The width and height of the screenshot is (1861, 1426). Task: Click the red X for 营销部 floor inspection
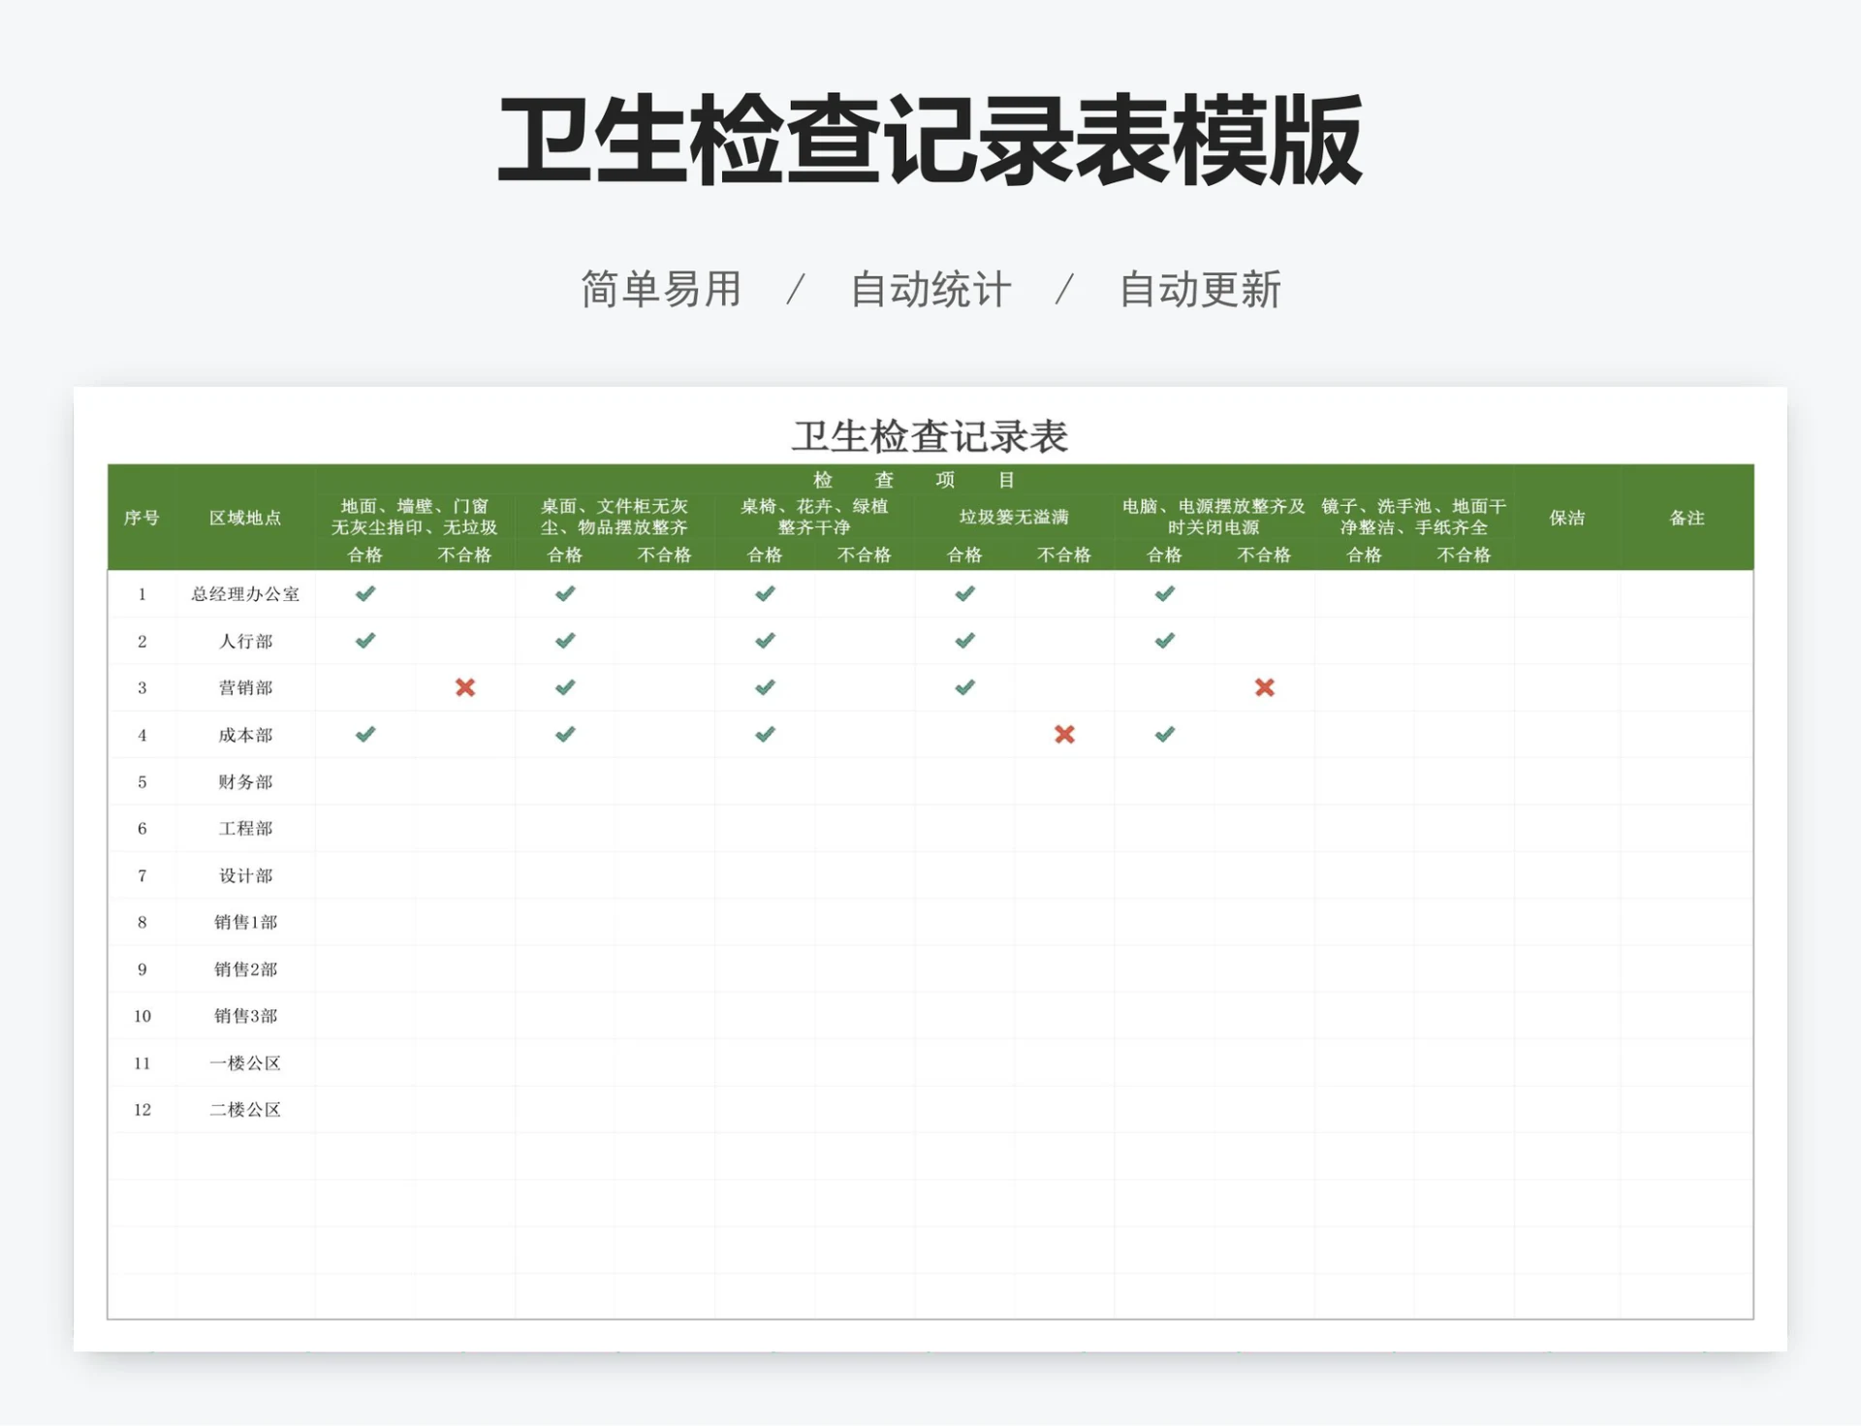click(x=466, y=688)
